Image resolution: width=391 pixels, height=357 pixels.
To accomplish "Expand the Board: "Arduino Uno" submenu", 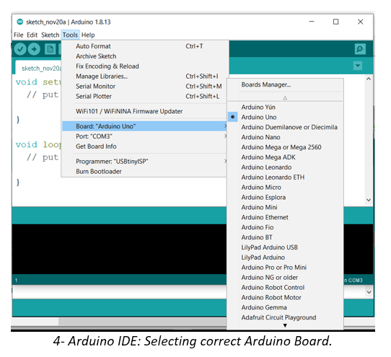I will point(144,126).
